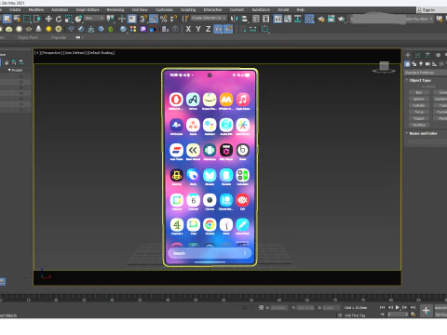Open the Create tab in command panel
Viewport: 447px width, 335px height.
(x=408, y=55)
